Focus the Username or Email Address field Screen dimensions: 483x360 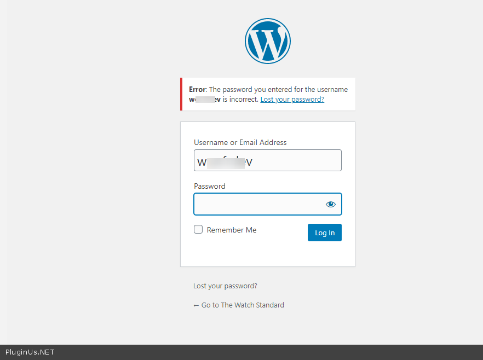[x=267, y=160]
